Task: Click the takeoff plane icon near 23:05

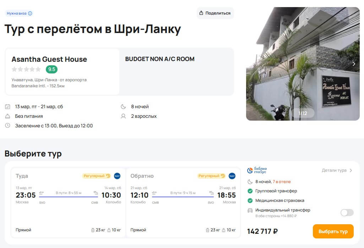Action: coord(41,193)
